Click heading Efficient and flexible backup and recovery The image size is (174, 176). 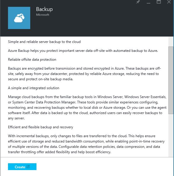point(41,127)
